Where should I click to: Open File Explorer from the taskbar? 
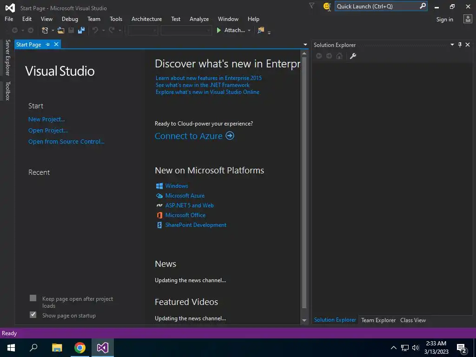[x=57, y=348]
